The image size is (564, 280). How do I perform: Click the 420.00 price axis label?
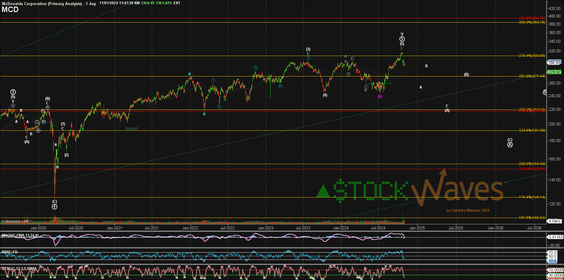click(x=554, y=8)
